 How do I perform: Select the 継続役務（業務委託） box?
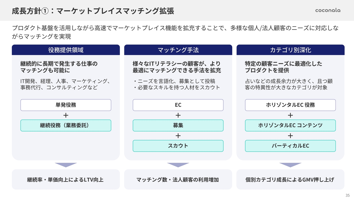[66, 125]
